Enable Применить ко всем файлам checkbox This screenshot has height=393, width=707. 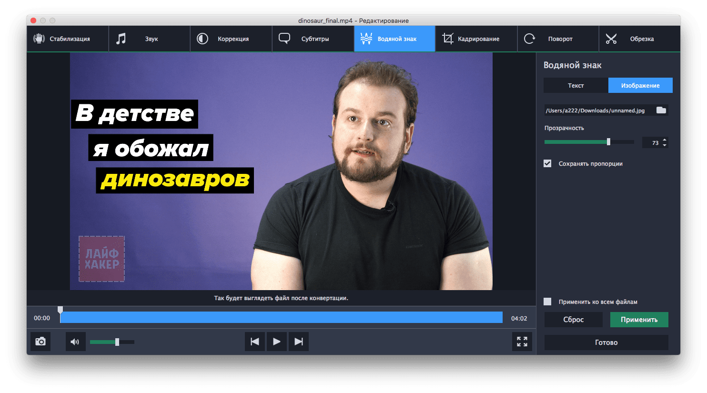(547, 302)
